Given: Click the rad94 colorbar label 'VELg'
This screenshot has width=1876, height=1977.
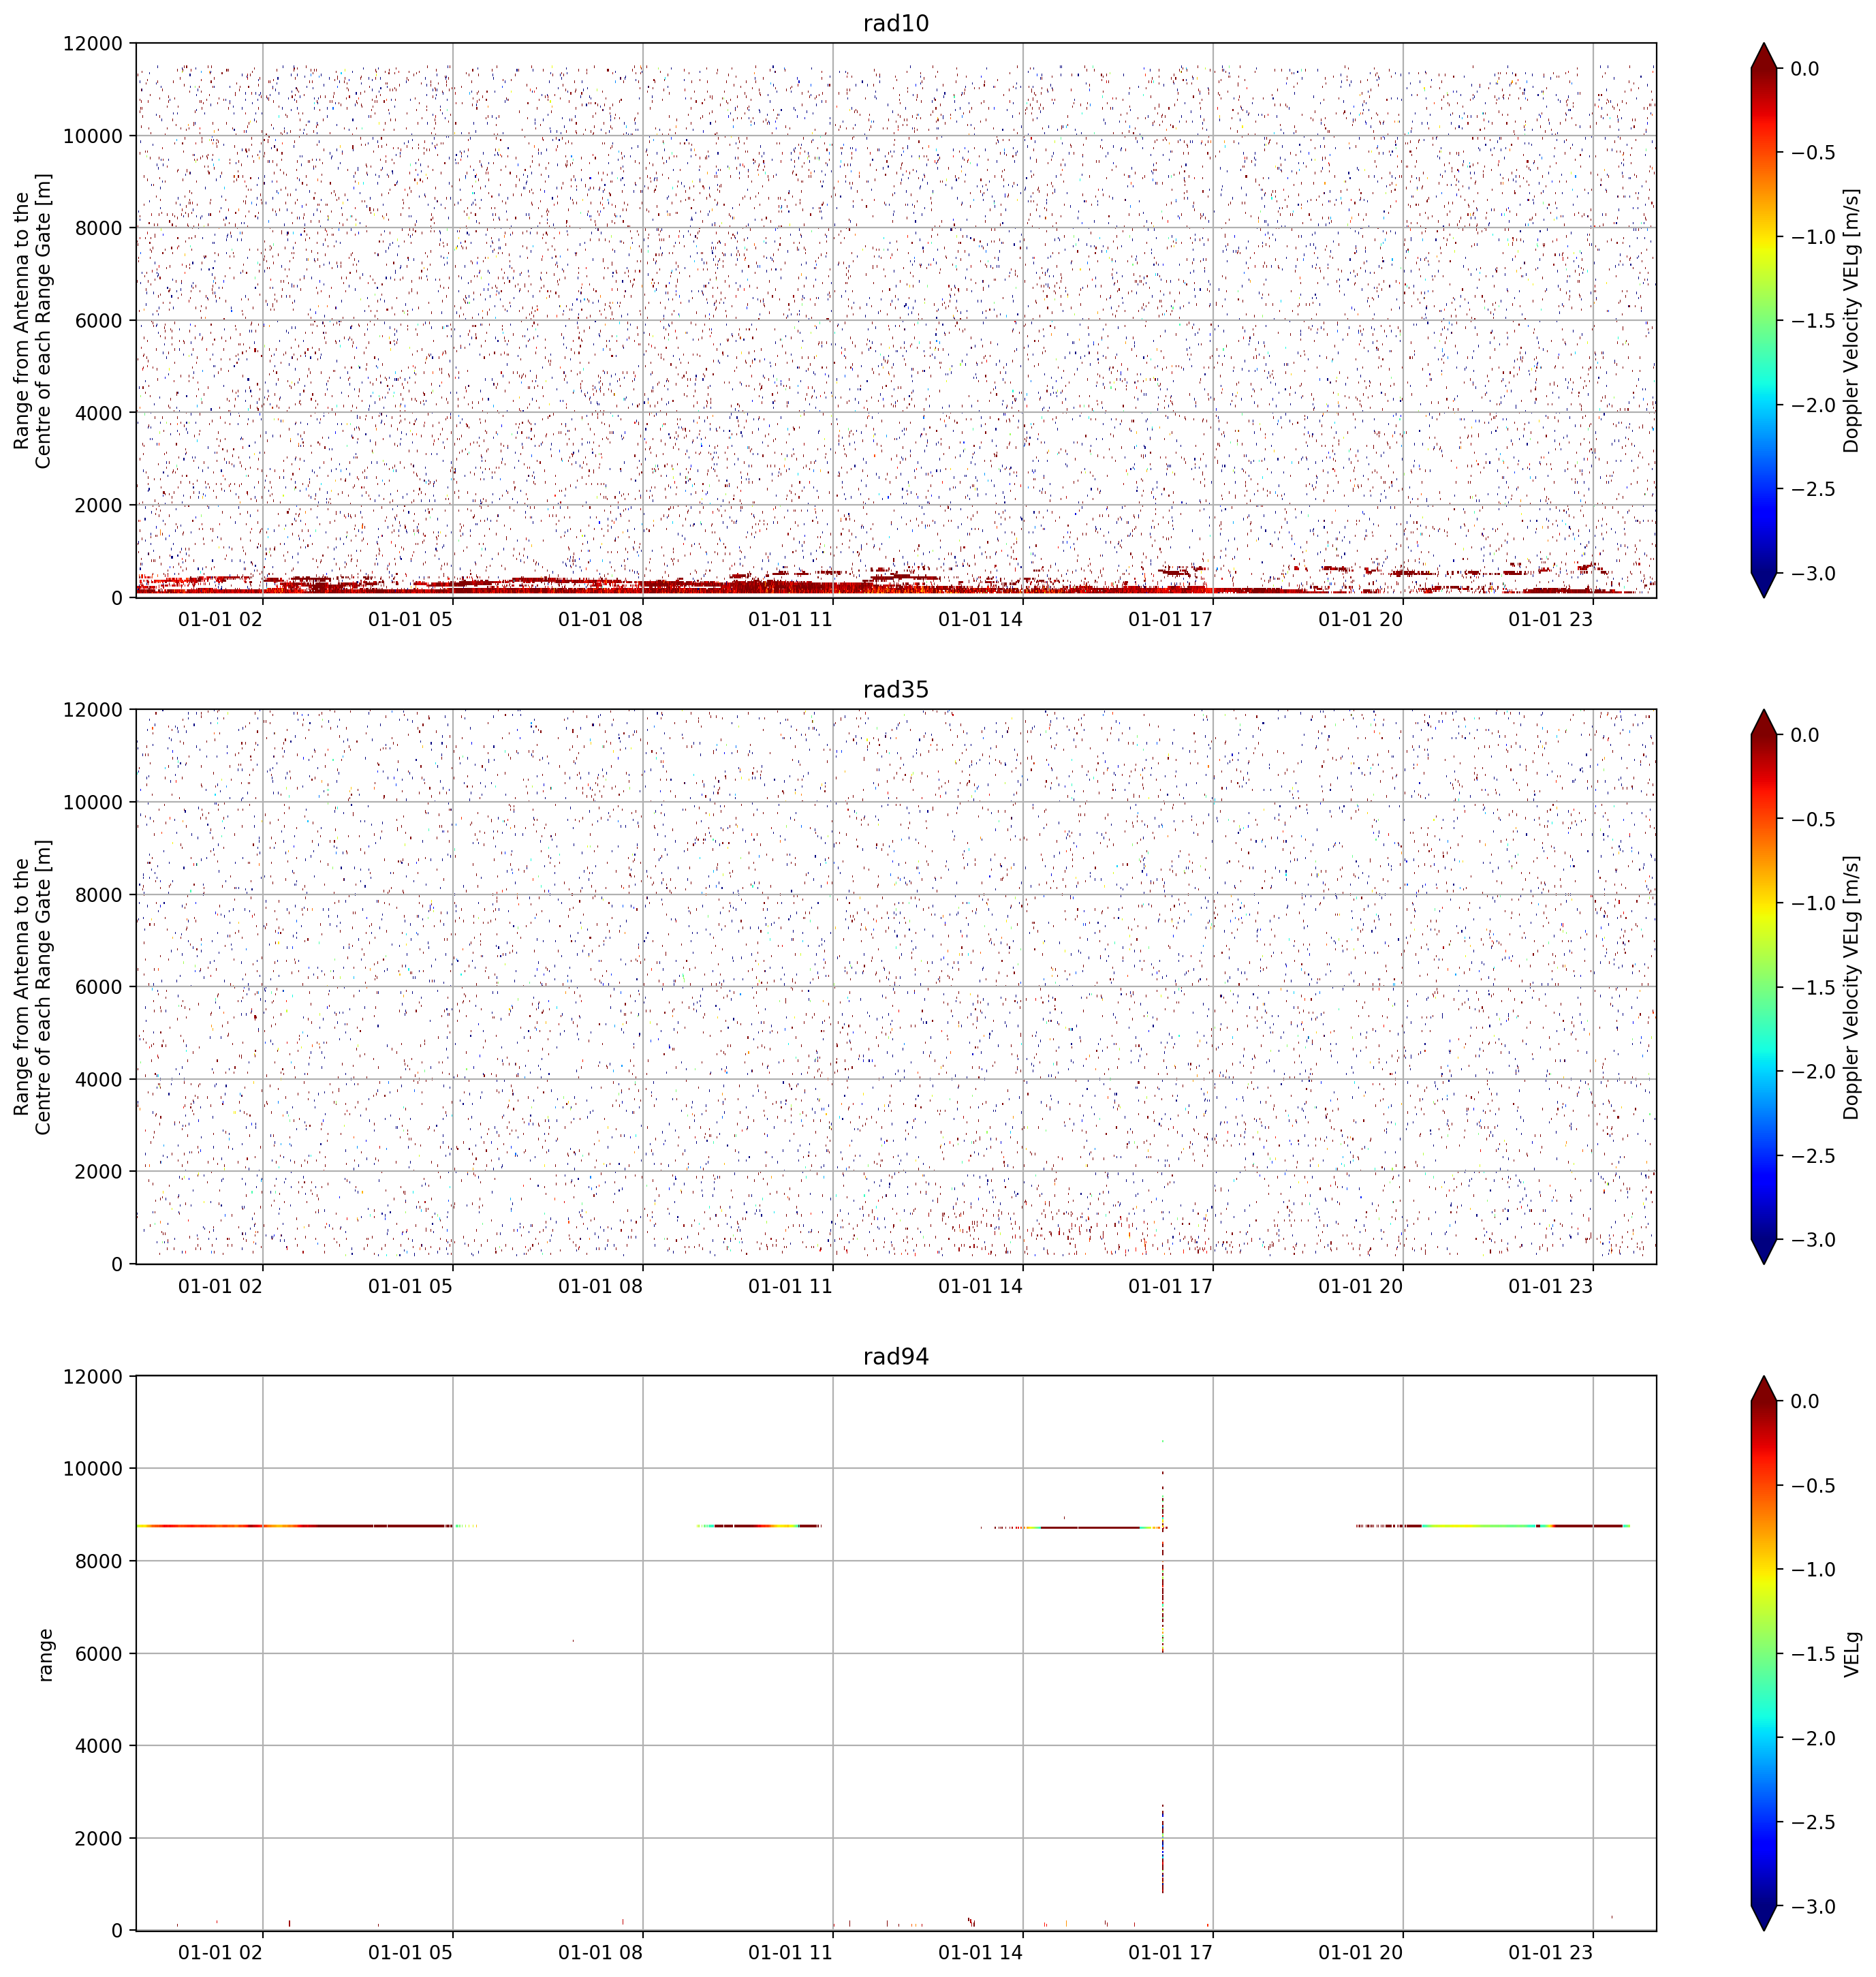Looking at the screenshot, I should (x=1852, y=1654).
